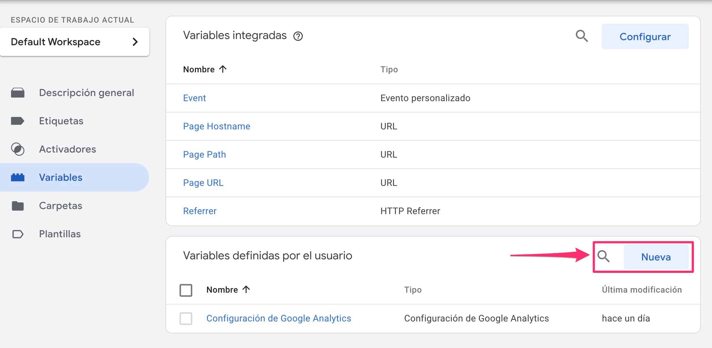Viewport: 712px width, 348px height.
Task: Click the Activadores trigger icon
Action: pos(18,149)
